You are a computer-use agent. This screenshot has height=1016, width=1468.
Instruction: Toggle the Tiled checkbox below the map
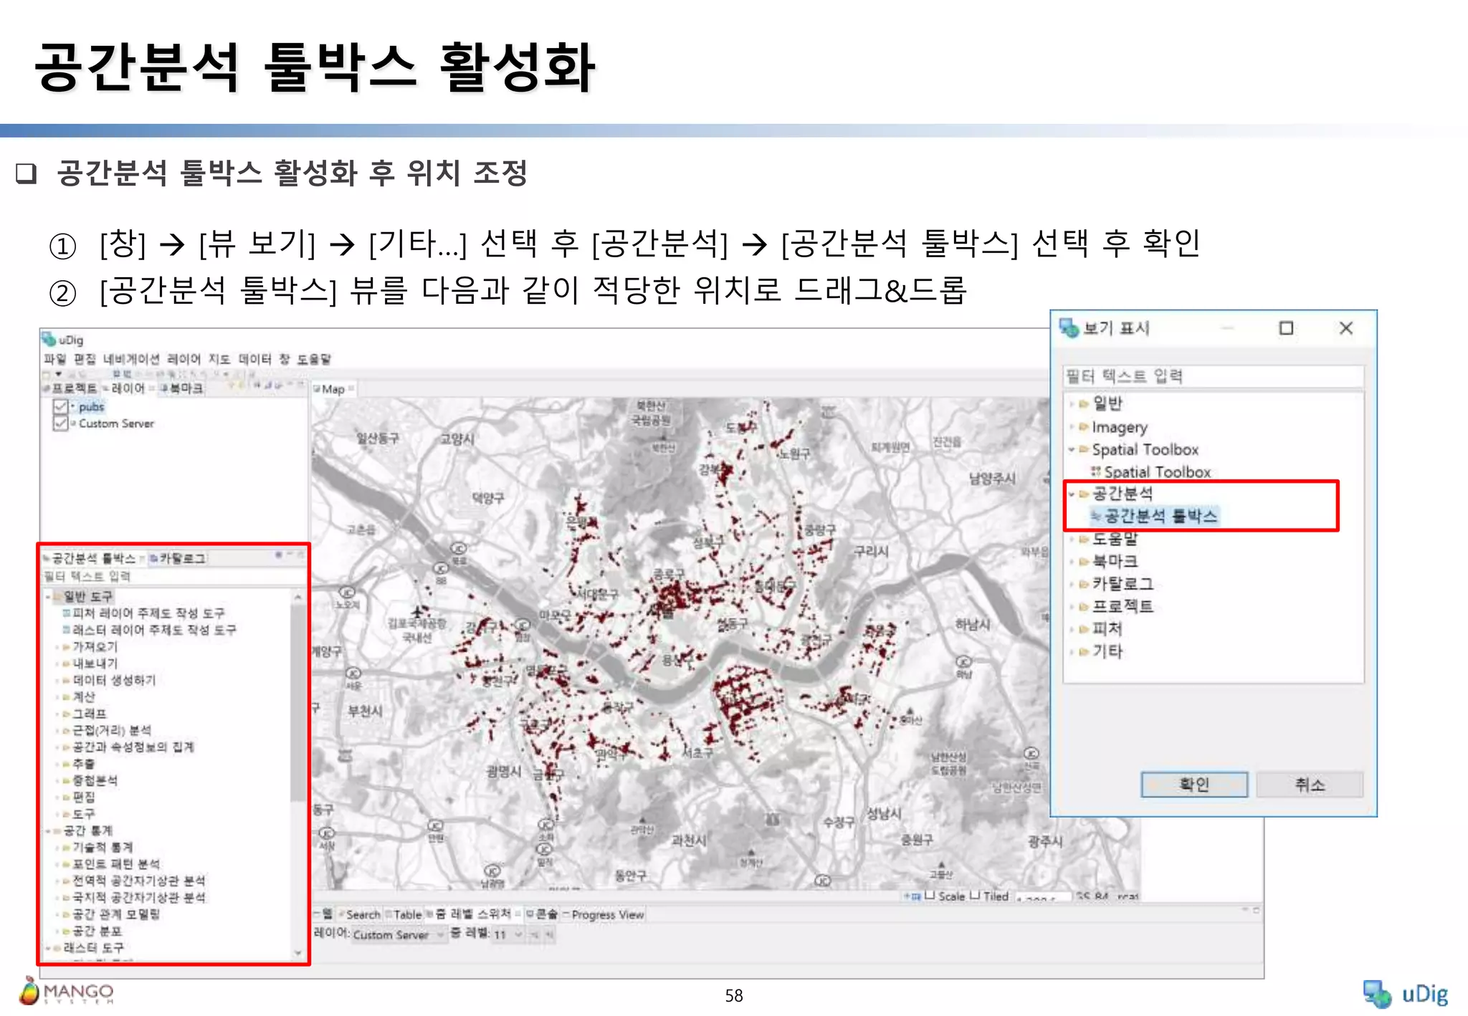975,896
